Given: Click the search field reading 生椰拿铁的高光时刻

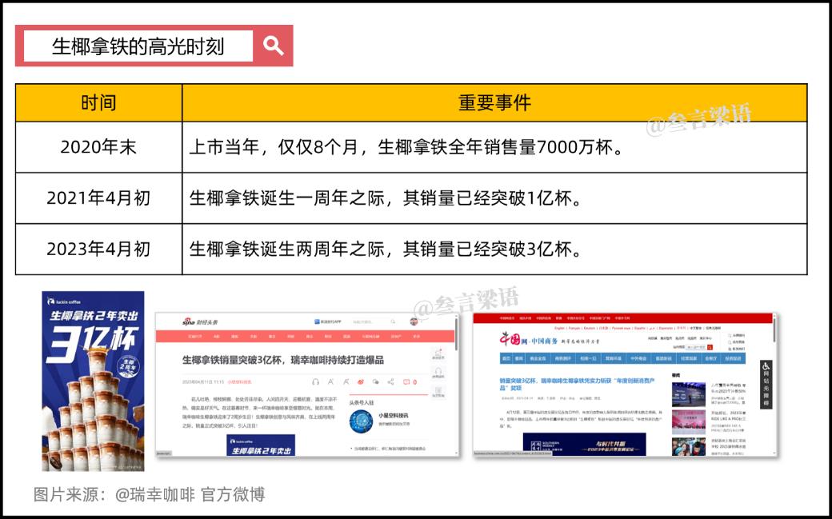Looking at the screenshot, I should coord(138,46).
